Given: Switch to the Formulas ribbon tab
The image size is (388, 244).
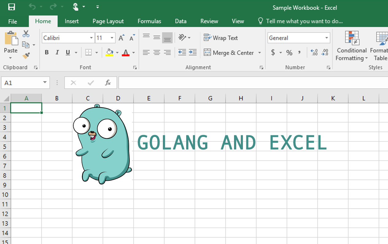Looking at the screenshot, I should [x=149, y=21].
